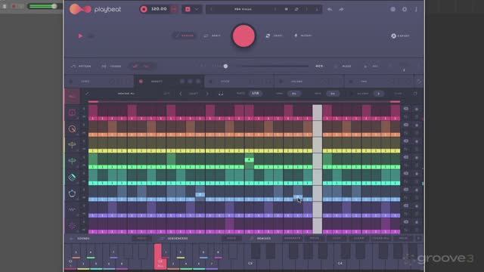
Task: Click the red square stop button
Action: tap(188, 9)
